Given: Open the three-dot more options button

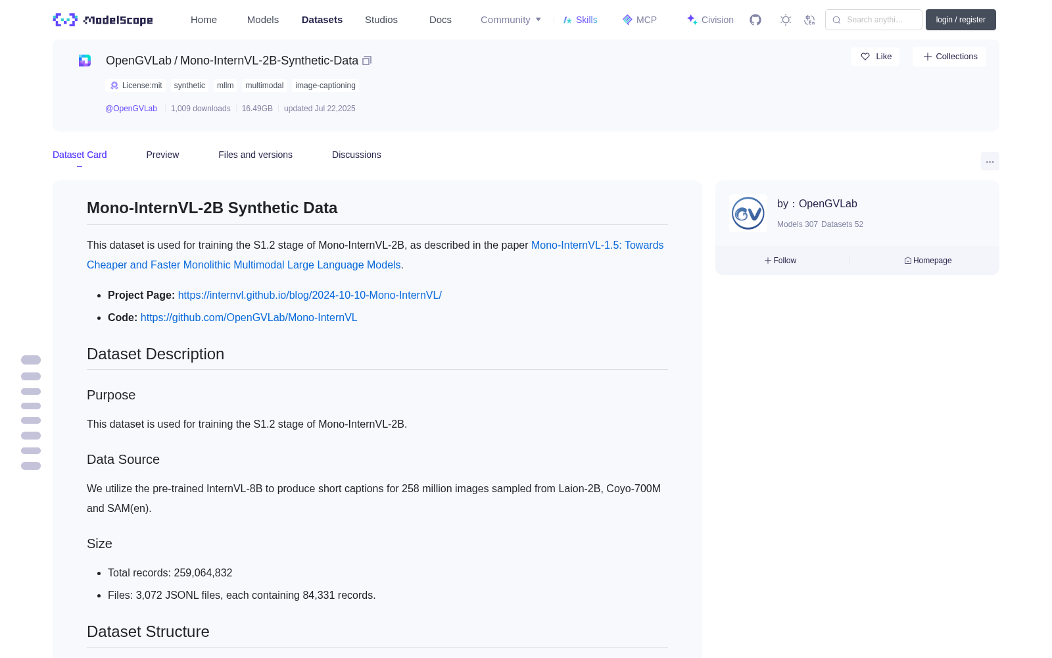Looking at the screenshot, I should pyautogui.click(x=990, y=161).
